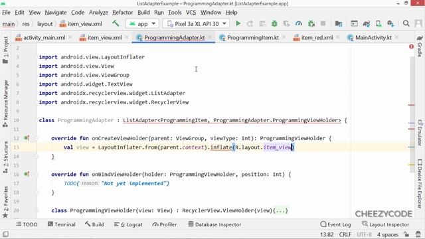Run the app with the green play icon
The height and width of the screenshot is (239, 425).
(x=238, y=24)
